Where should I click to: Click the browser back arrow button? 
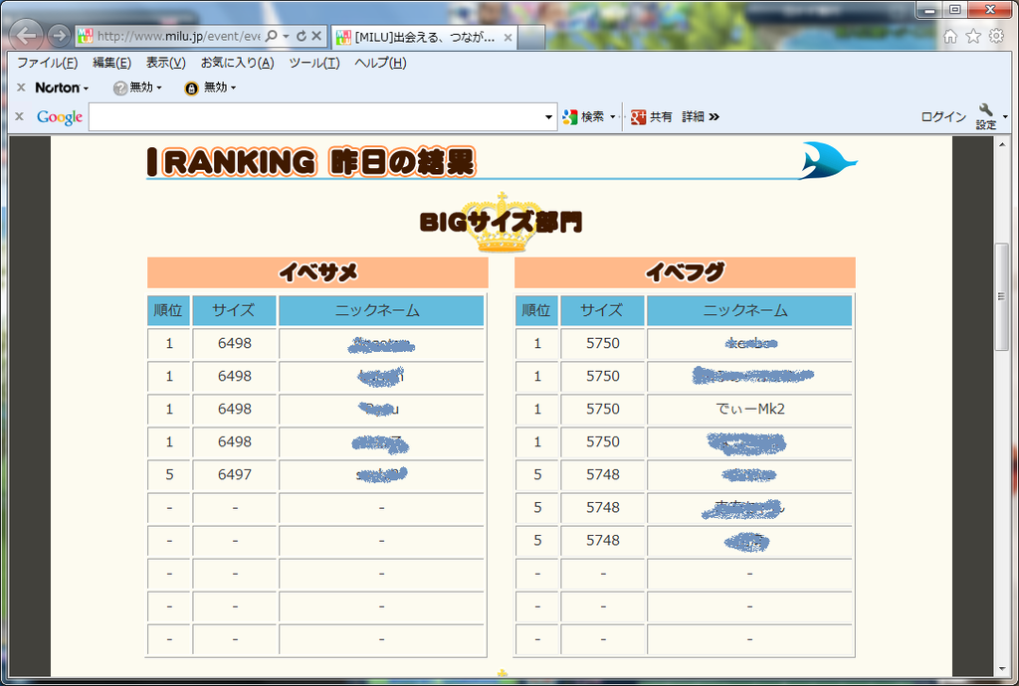pyautogui.click(x=26, y=36)
